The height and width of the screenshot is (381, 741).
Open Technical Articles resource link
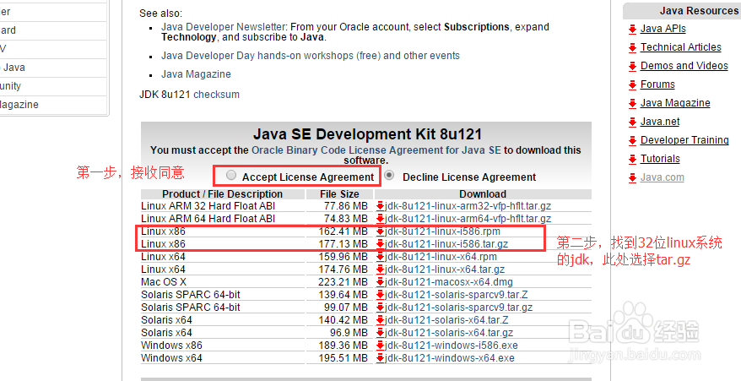tap(681, 47)
